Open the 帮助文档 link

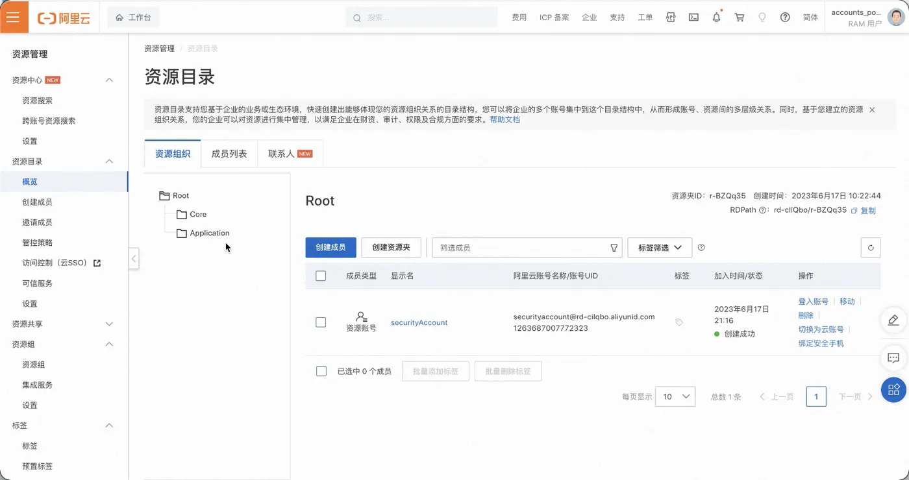click(x=505, y=120)
